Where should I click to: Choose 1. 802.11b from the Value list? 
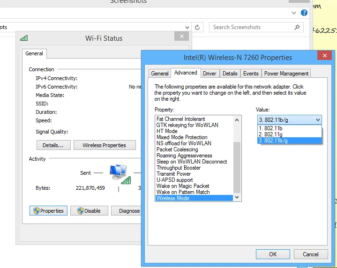click(x=290, y=128)
